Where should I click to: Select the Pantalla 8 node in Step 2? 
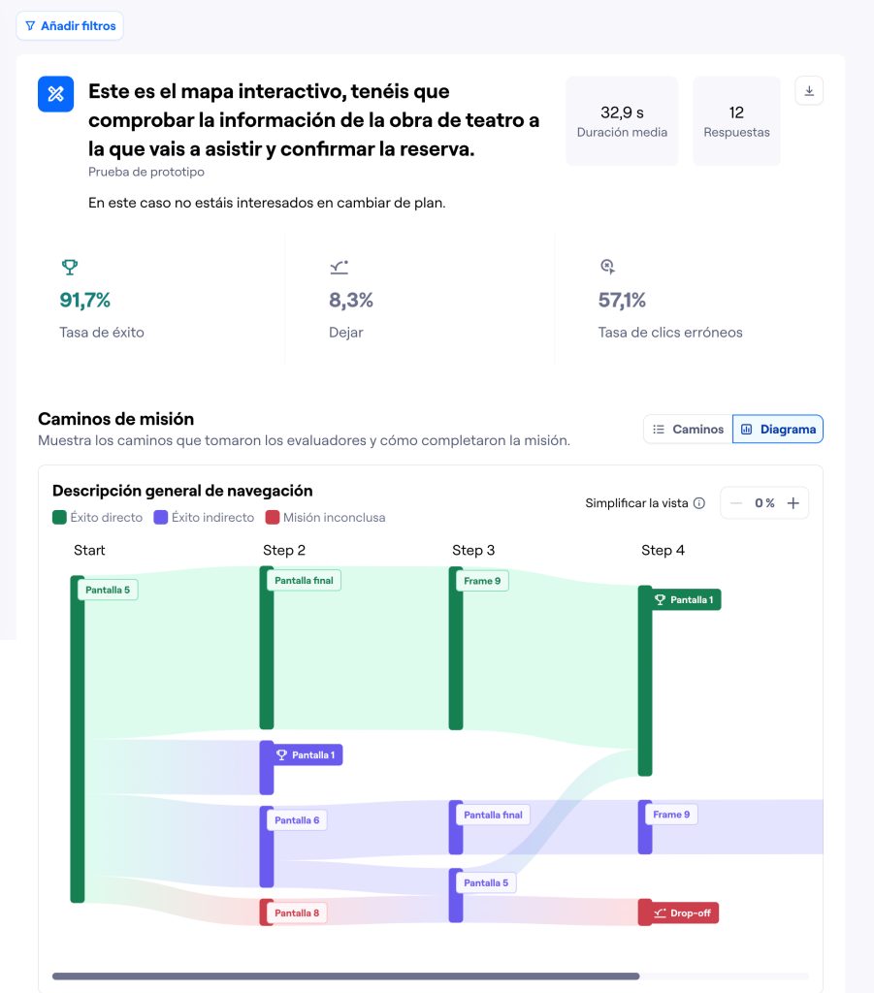(x=296, y=913)
